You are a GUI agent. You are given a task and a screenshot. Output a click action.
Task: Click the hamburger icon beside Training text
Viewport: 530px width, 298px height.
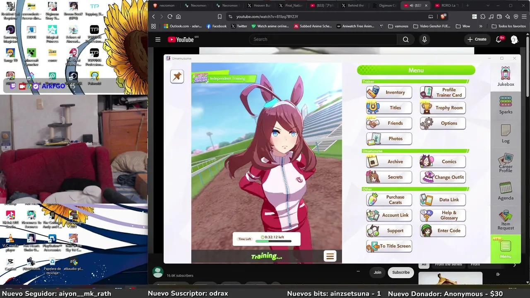tap(330, 256)
